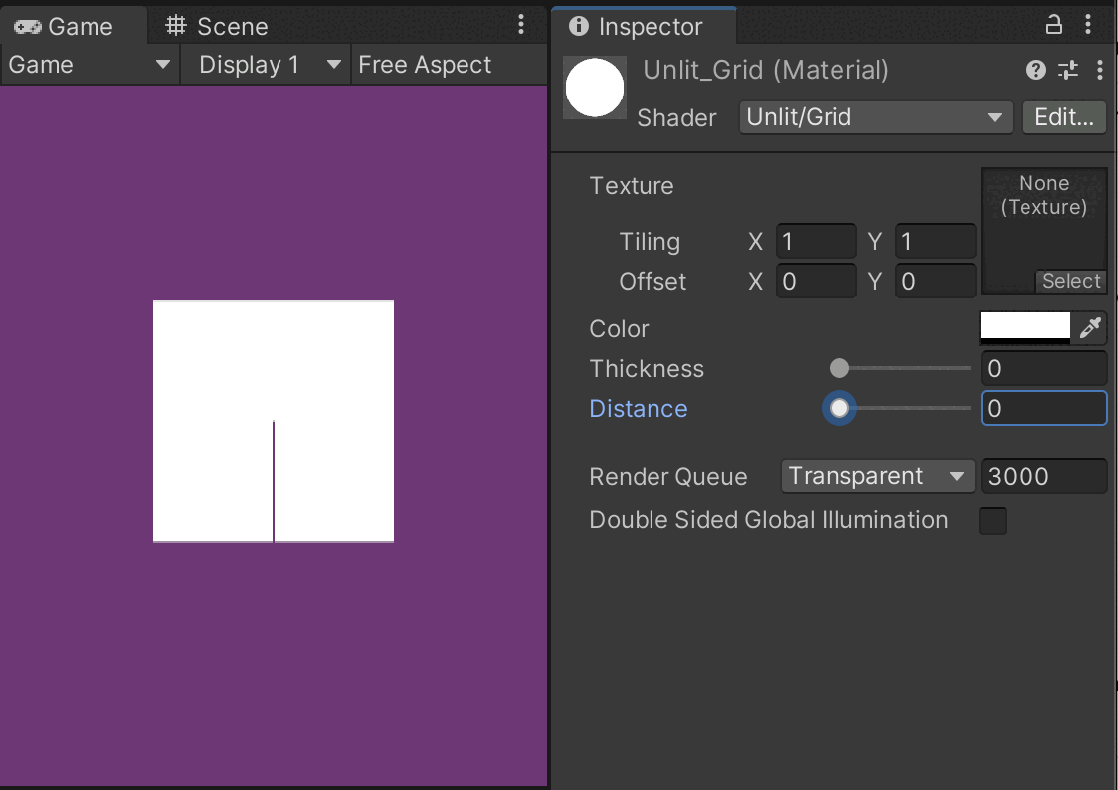Open the material presets icon
Viewport: 1118px width, 790px height.
coord(1065,70)
